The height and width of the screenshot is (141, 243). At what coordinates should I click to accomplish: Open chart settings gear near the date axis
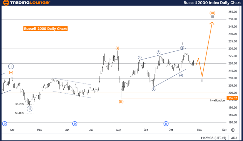[x=233, y=130]
